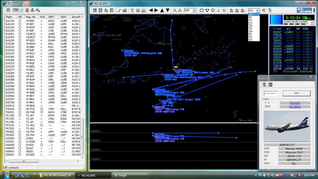Toggle the PIC circle for flight VS0301
This screenshot has height=179, width=318.
coord(20,141)
